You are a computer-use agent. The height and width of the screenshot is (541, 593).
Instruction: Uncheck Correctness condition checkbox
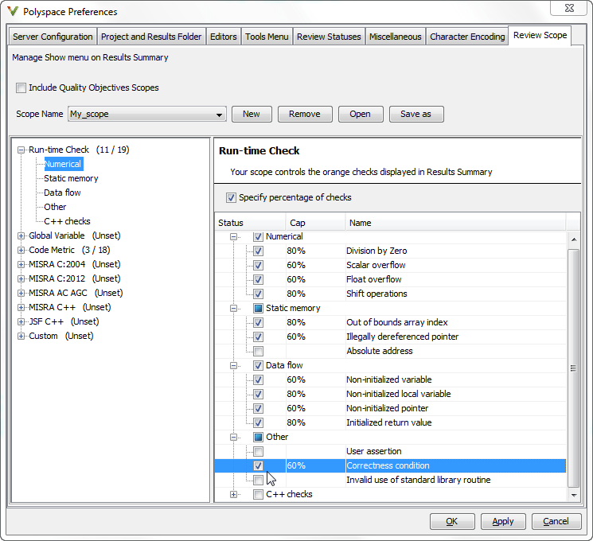259,465
